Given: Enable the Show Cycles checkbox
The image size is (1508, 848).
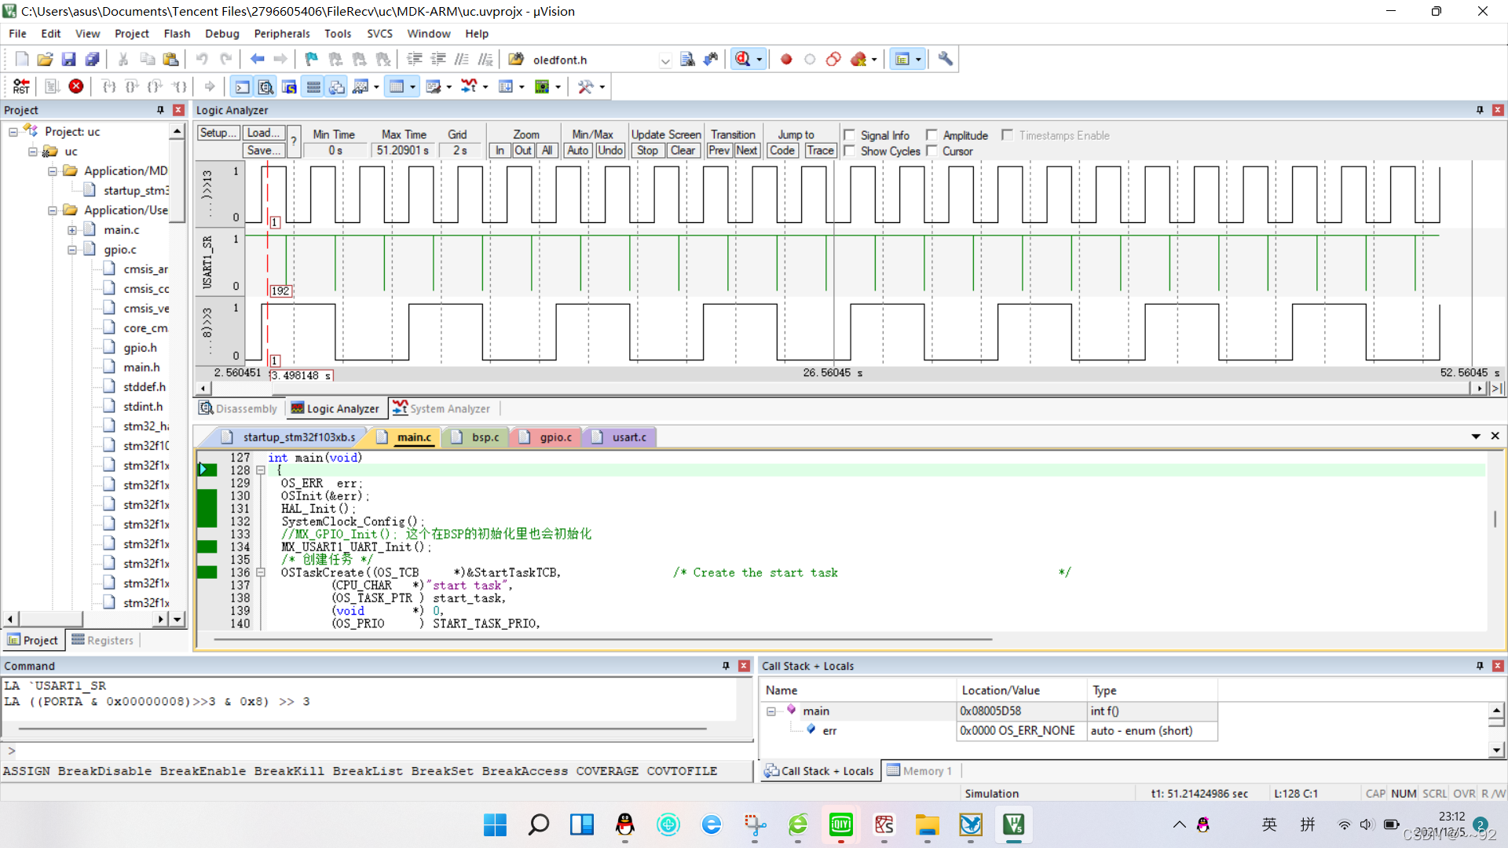Looking at the screenshot, I should 849,151.
